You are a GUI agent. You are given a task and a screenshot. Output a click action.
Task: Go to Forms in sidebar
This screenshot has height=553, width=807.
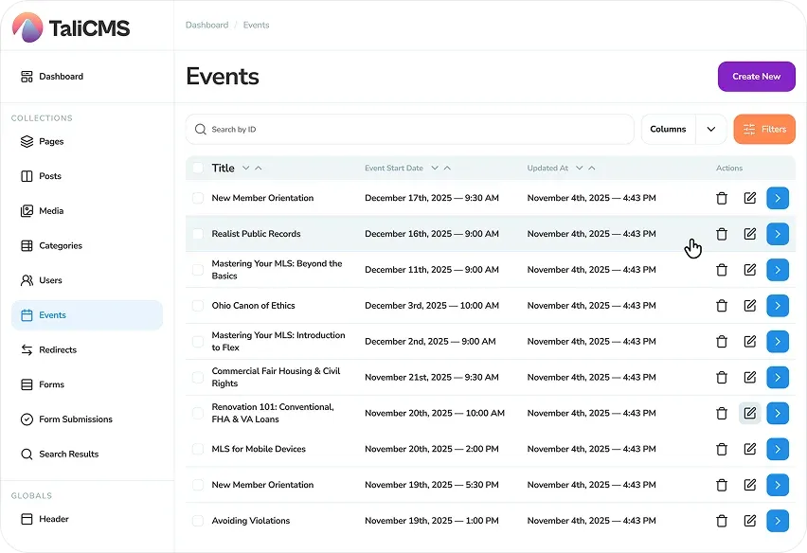[x=87, y=384]
